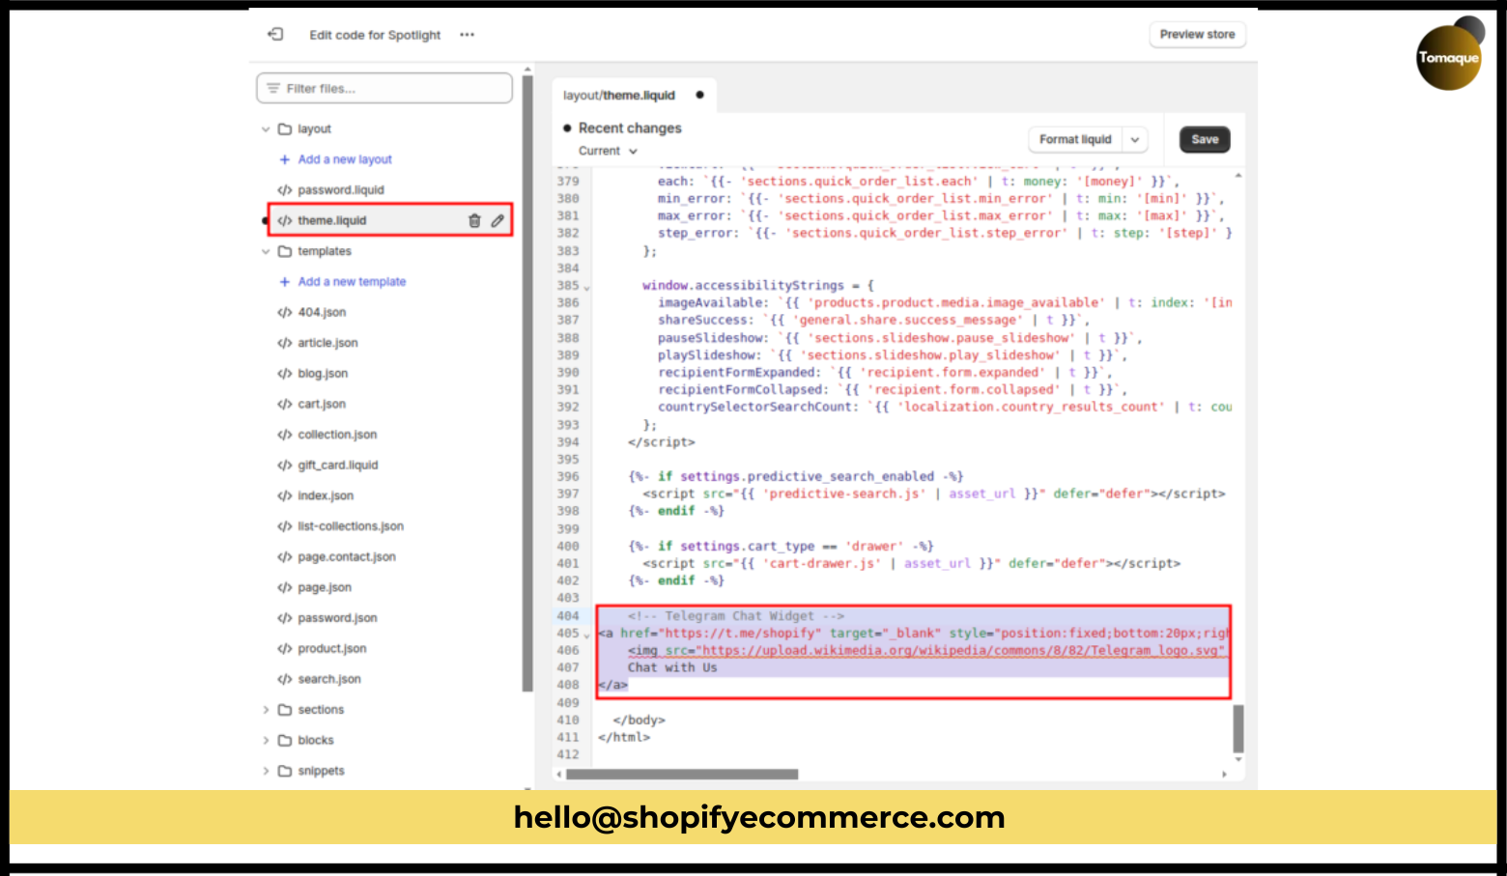Click the Edit code for Spotlight title
1507x876 pixels.
pyautogui.click(x=375, y=35)
